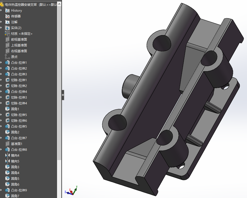The height and width of the screenshot is (198, 247).
Task: Select the 上视基准面 plane icon
Action: (x=7, y=45)
